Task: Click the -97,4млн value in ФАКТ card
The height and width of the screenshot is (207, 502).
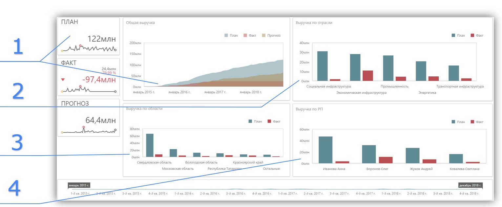Action: point(99,80)
